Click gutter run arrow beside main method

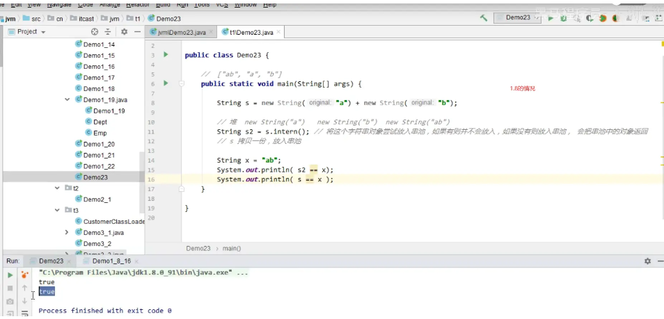(166, 83)
